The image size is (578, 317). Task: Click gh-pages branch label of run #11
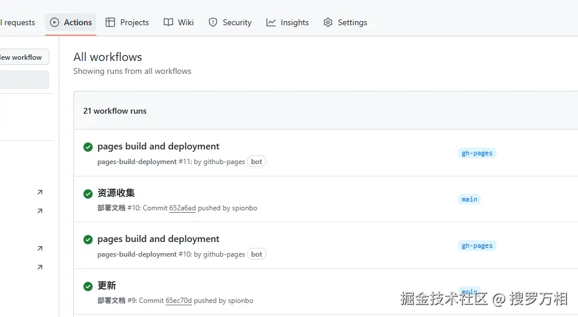[477, 153]
